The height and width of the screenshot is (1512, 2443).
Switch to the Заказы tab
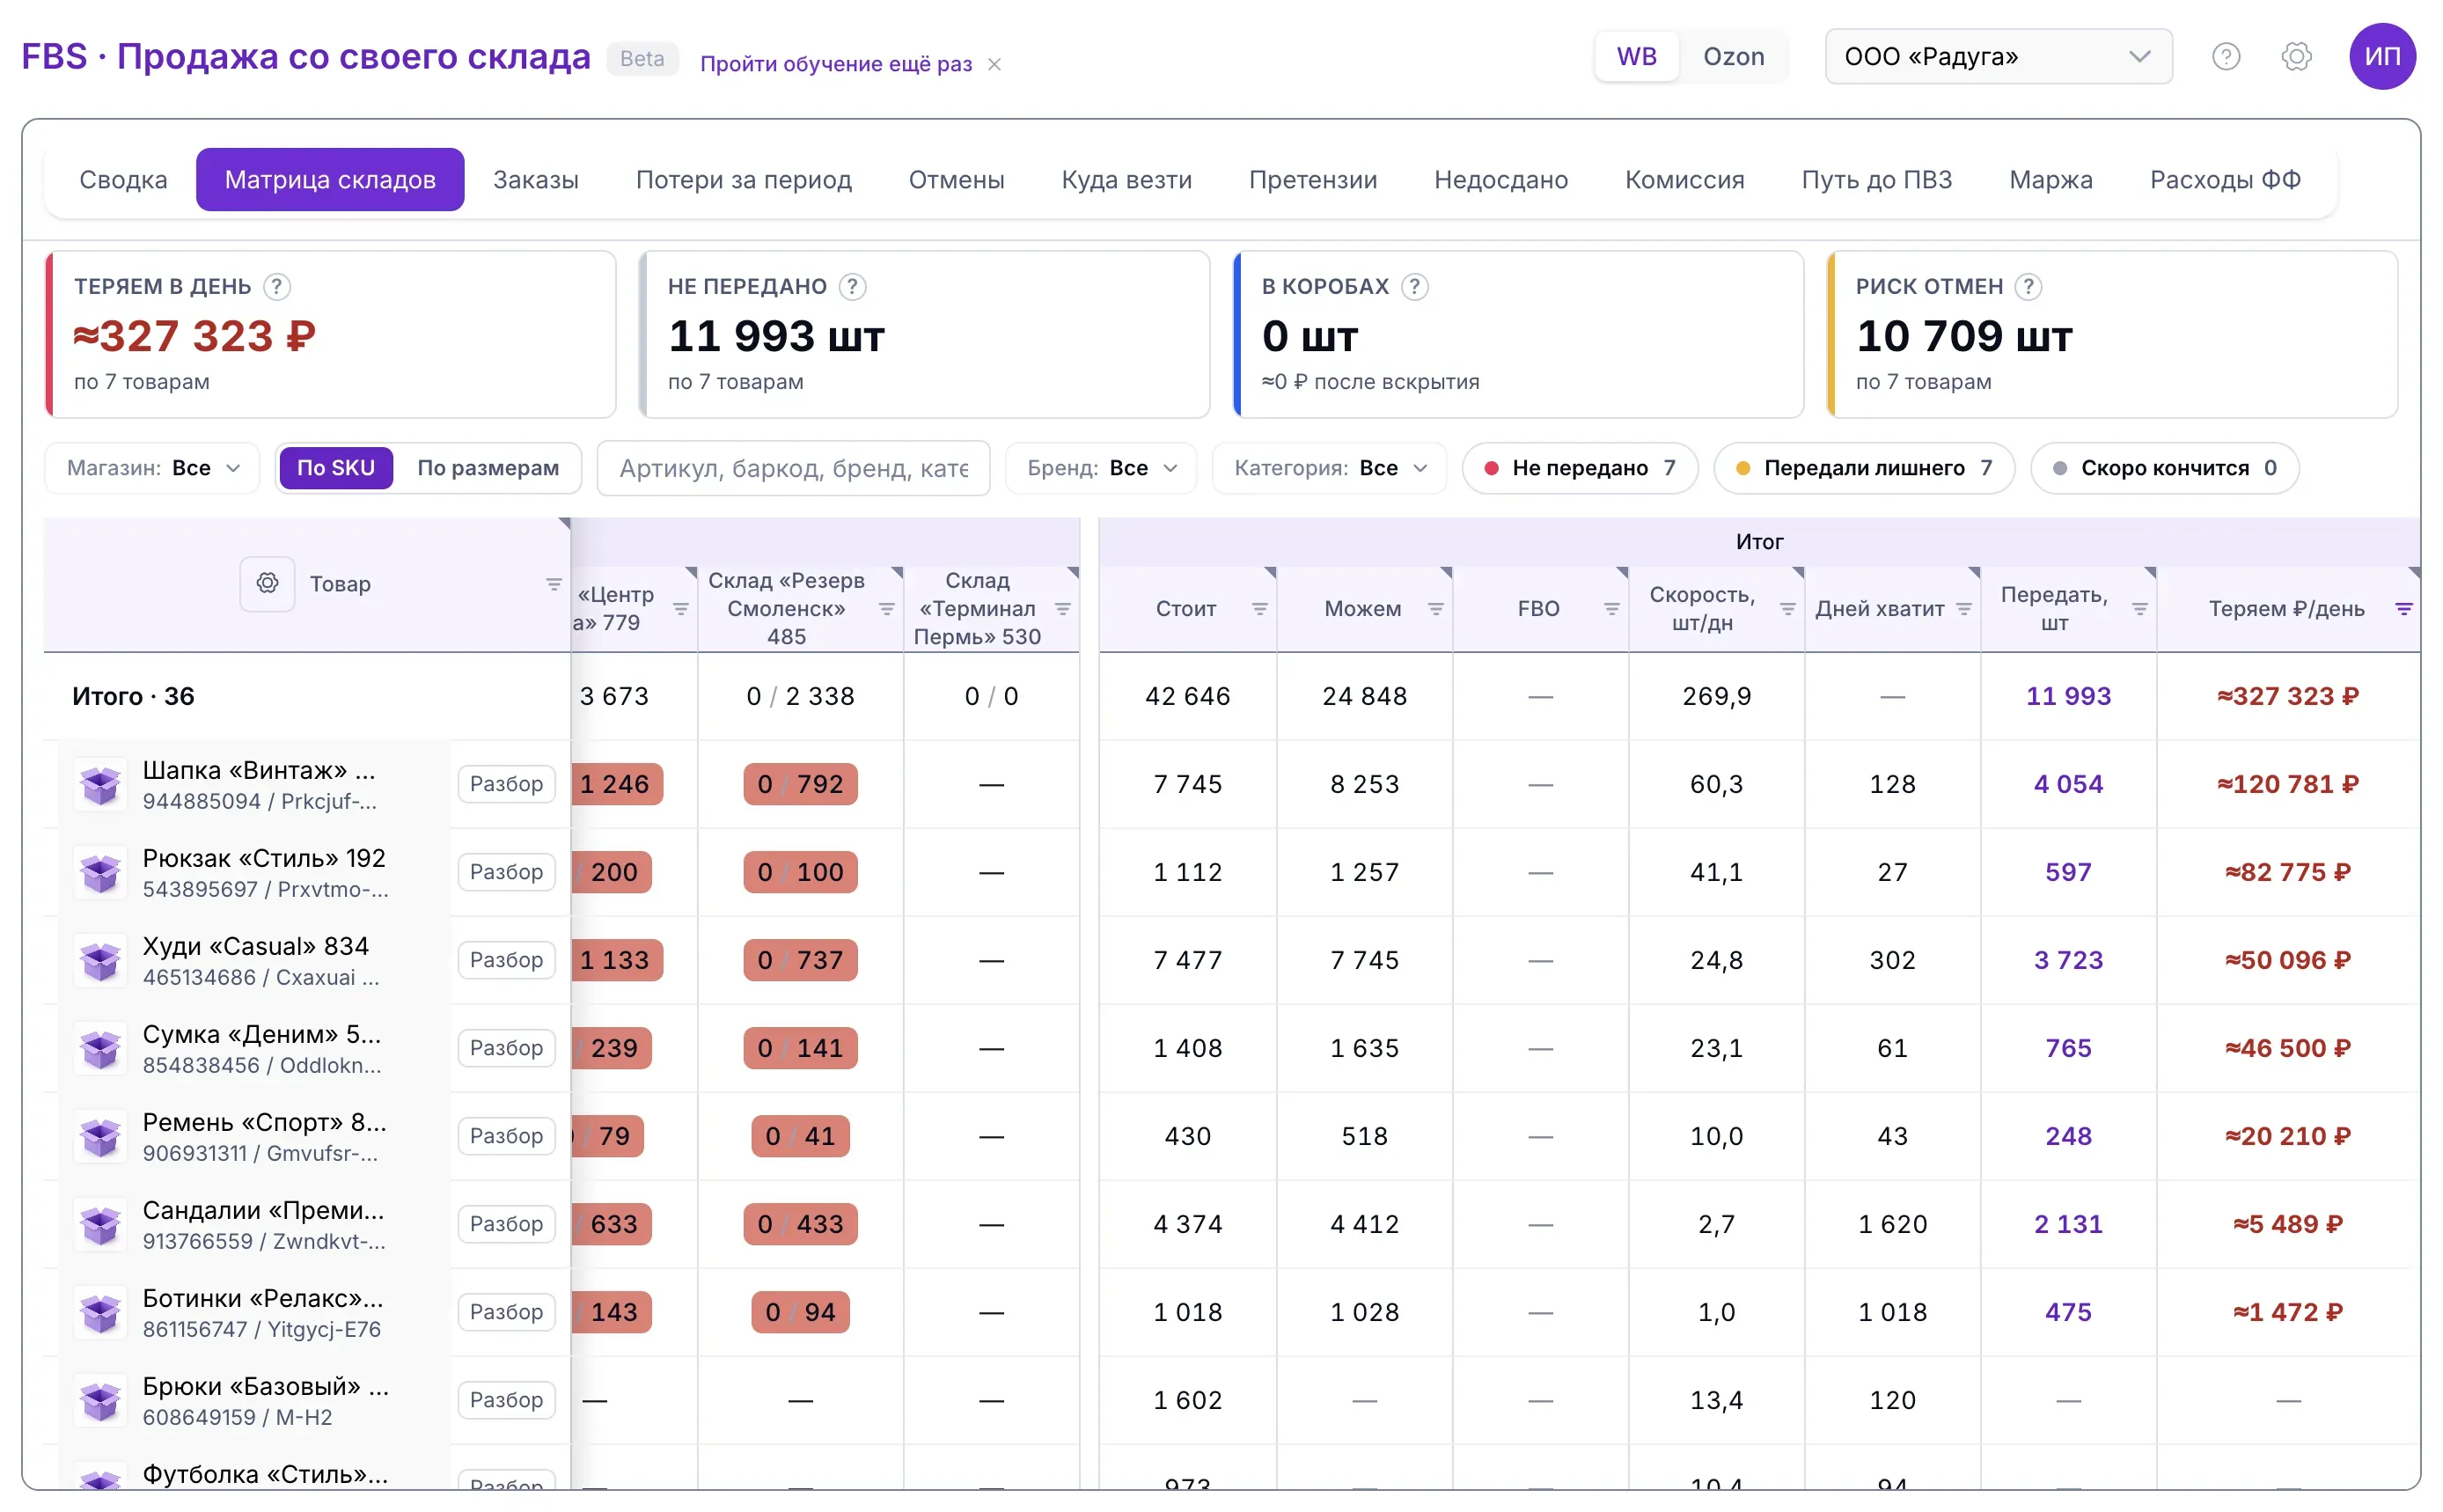tap(536, 180)
